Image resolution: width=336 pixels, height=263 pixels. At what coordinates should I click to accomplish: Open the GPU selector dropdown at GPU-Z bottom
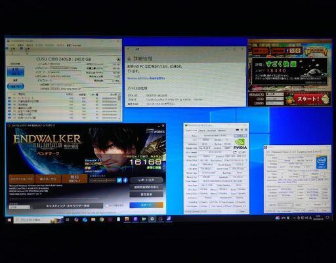coord(203,212)
